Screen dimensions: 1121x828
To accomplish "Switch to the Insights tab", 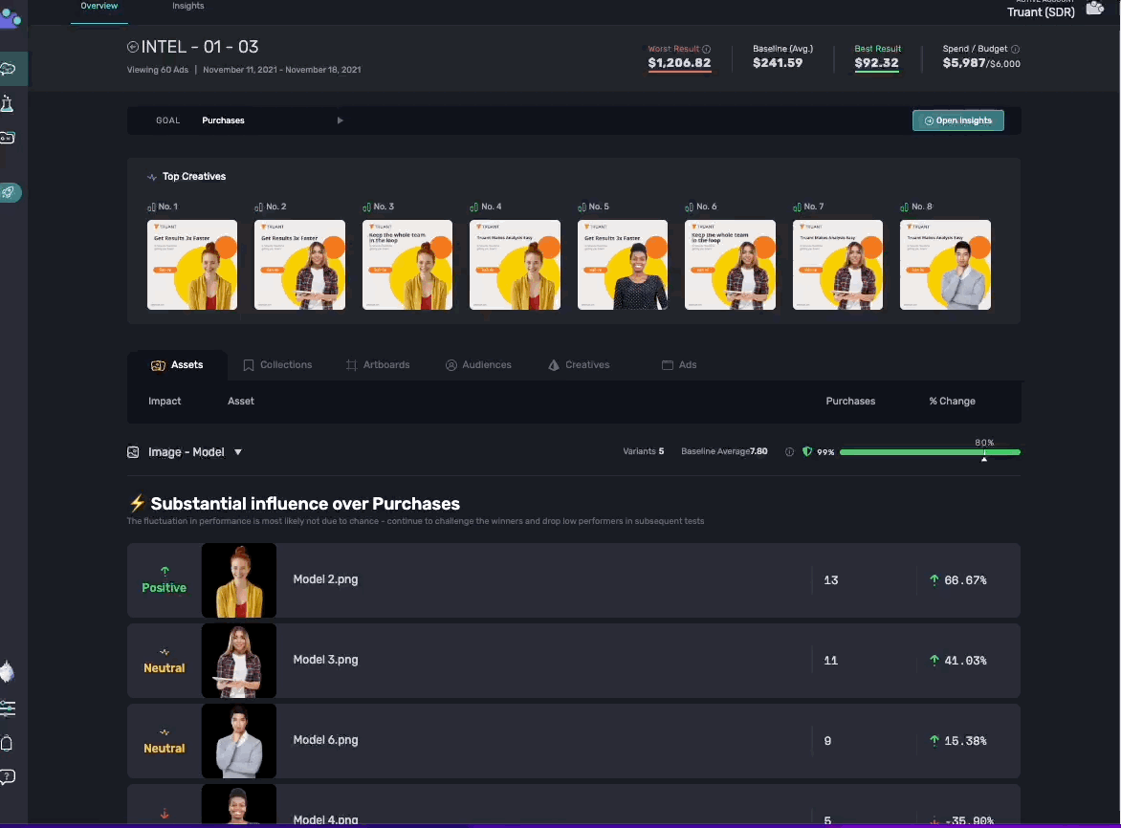I will coord(187,7).
